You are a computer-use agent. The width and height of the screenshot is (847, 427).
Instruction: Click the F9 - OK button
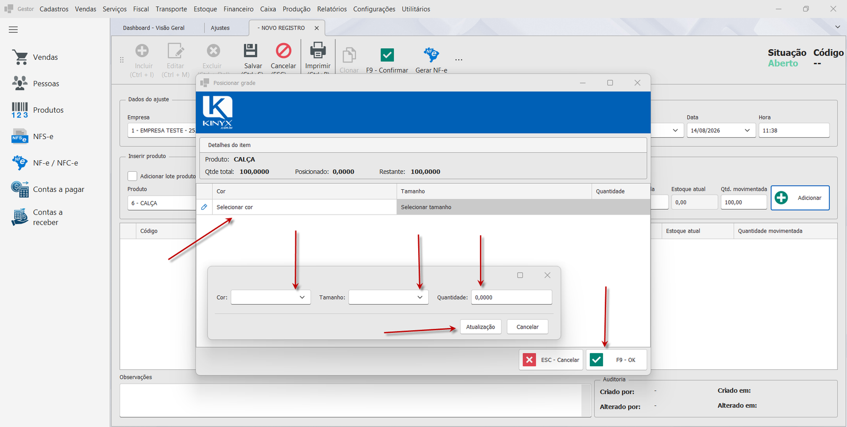click(616, 360)
